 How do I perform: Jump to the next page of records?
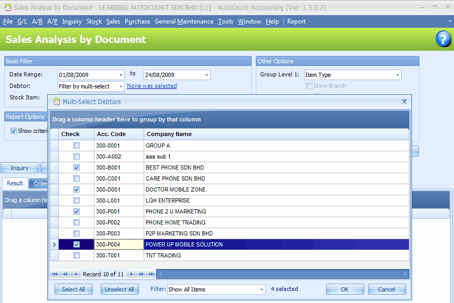click(x=140, y=274)
